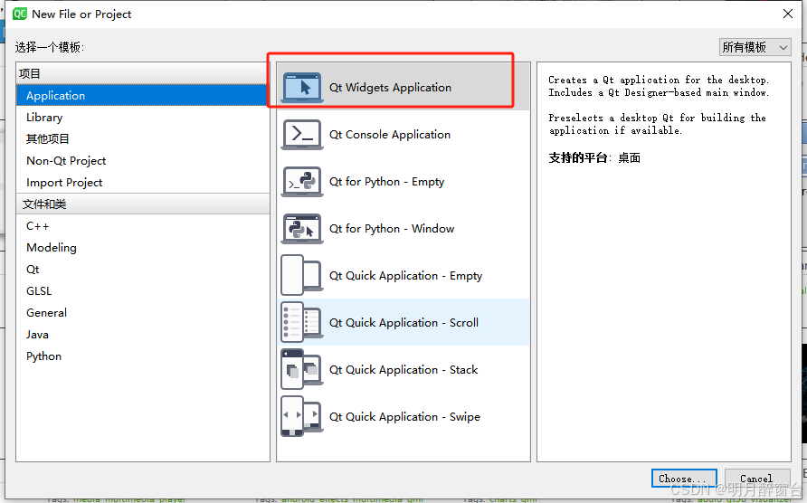Pick the Qt Quick Application - Stack label
This screenshot has width=807, height=503.
[x=403, y=370]
